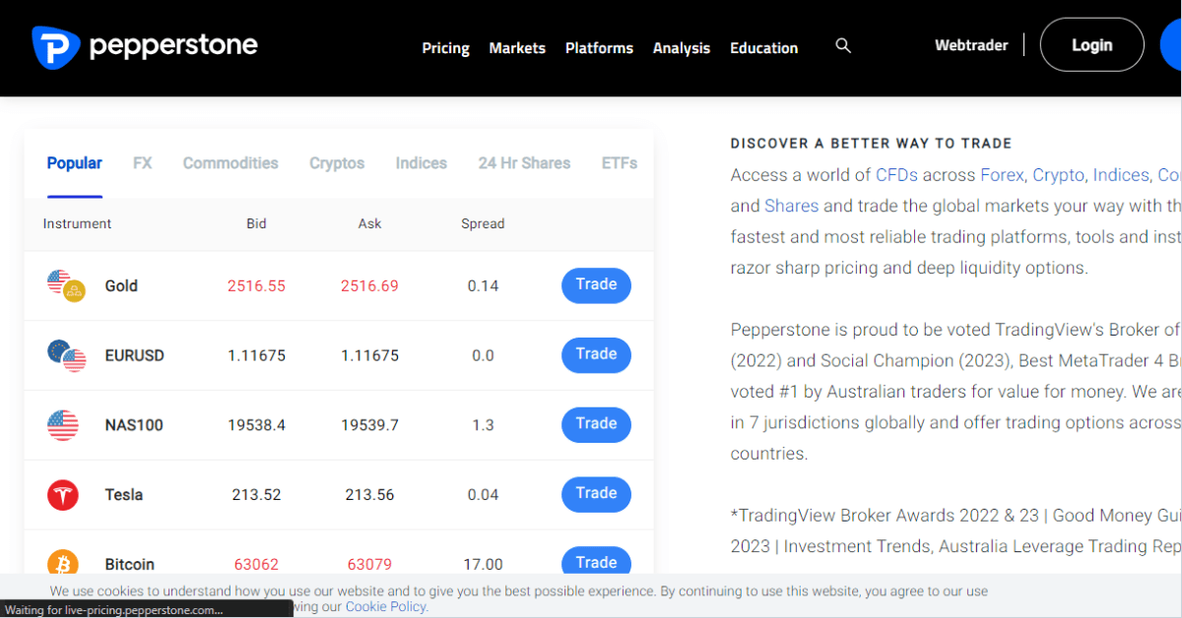Open the ETFs tab
The height and width of the screenshot is (618, 1182).
pos(619,163)
